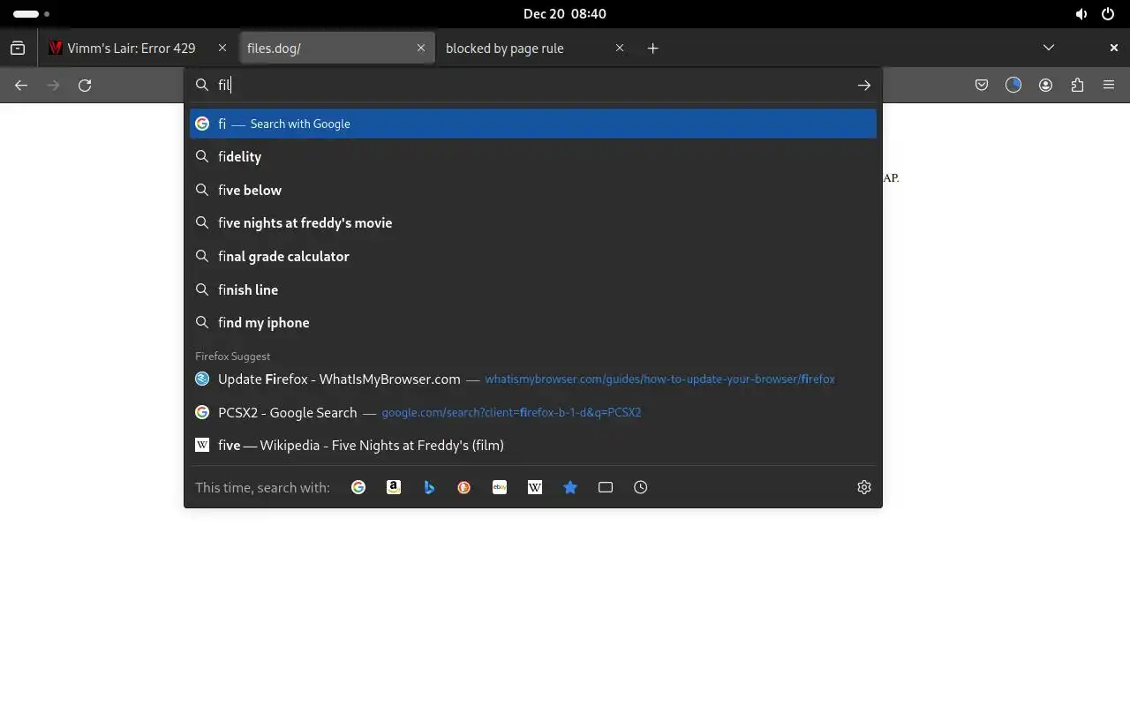Switch to Vimm's Lair: Error 429 tab
1130x706 pixels.
[x=137, y=49]
